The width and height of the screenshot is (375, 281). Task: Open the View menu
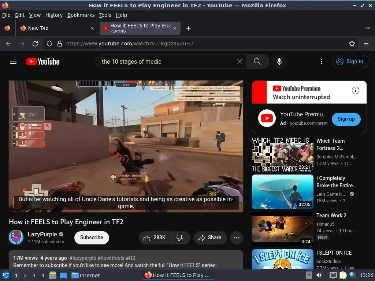[35, 15]
